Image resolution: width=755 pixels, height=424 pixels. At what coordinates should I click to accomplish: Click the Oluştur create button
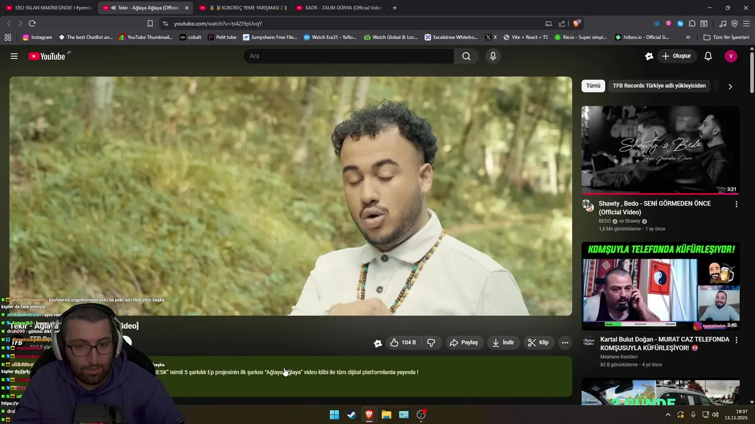[676, 56]
